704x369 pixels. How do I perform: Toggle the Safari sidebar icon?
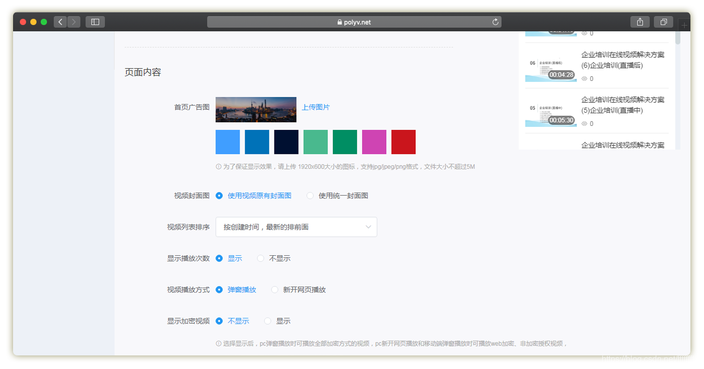(x=95, y=22)
